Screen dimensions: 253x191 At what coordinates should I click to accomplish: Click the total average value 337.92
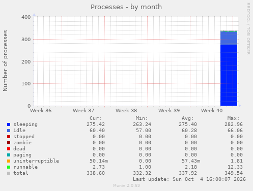tap(188, 173)
